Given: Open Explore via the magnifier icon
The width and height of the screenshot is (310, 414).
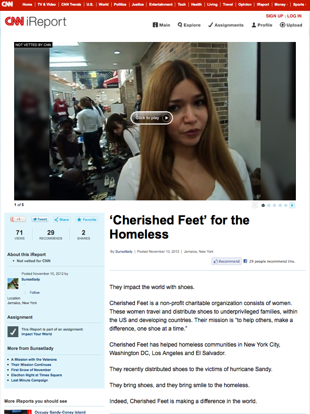Looking at the screenshot, I should [189, 25].
